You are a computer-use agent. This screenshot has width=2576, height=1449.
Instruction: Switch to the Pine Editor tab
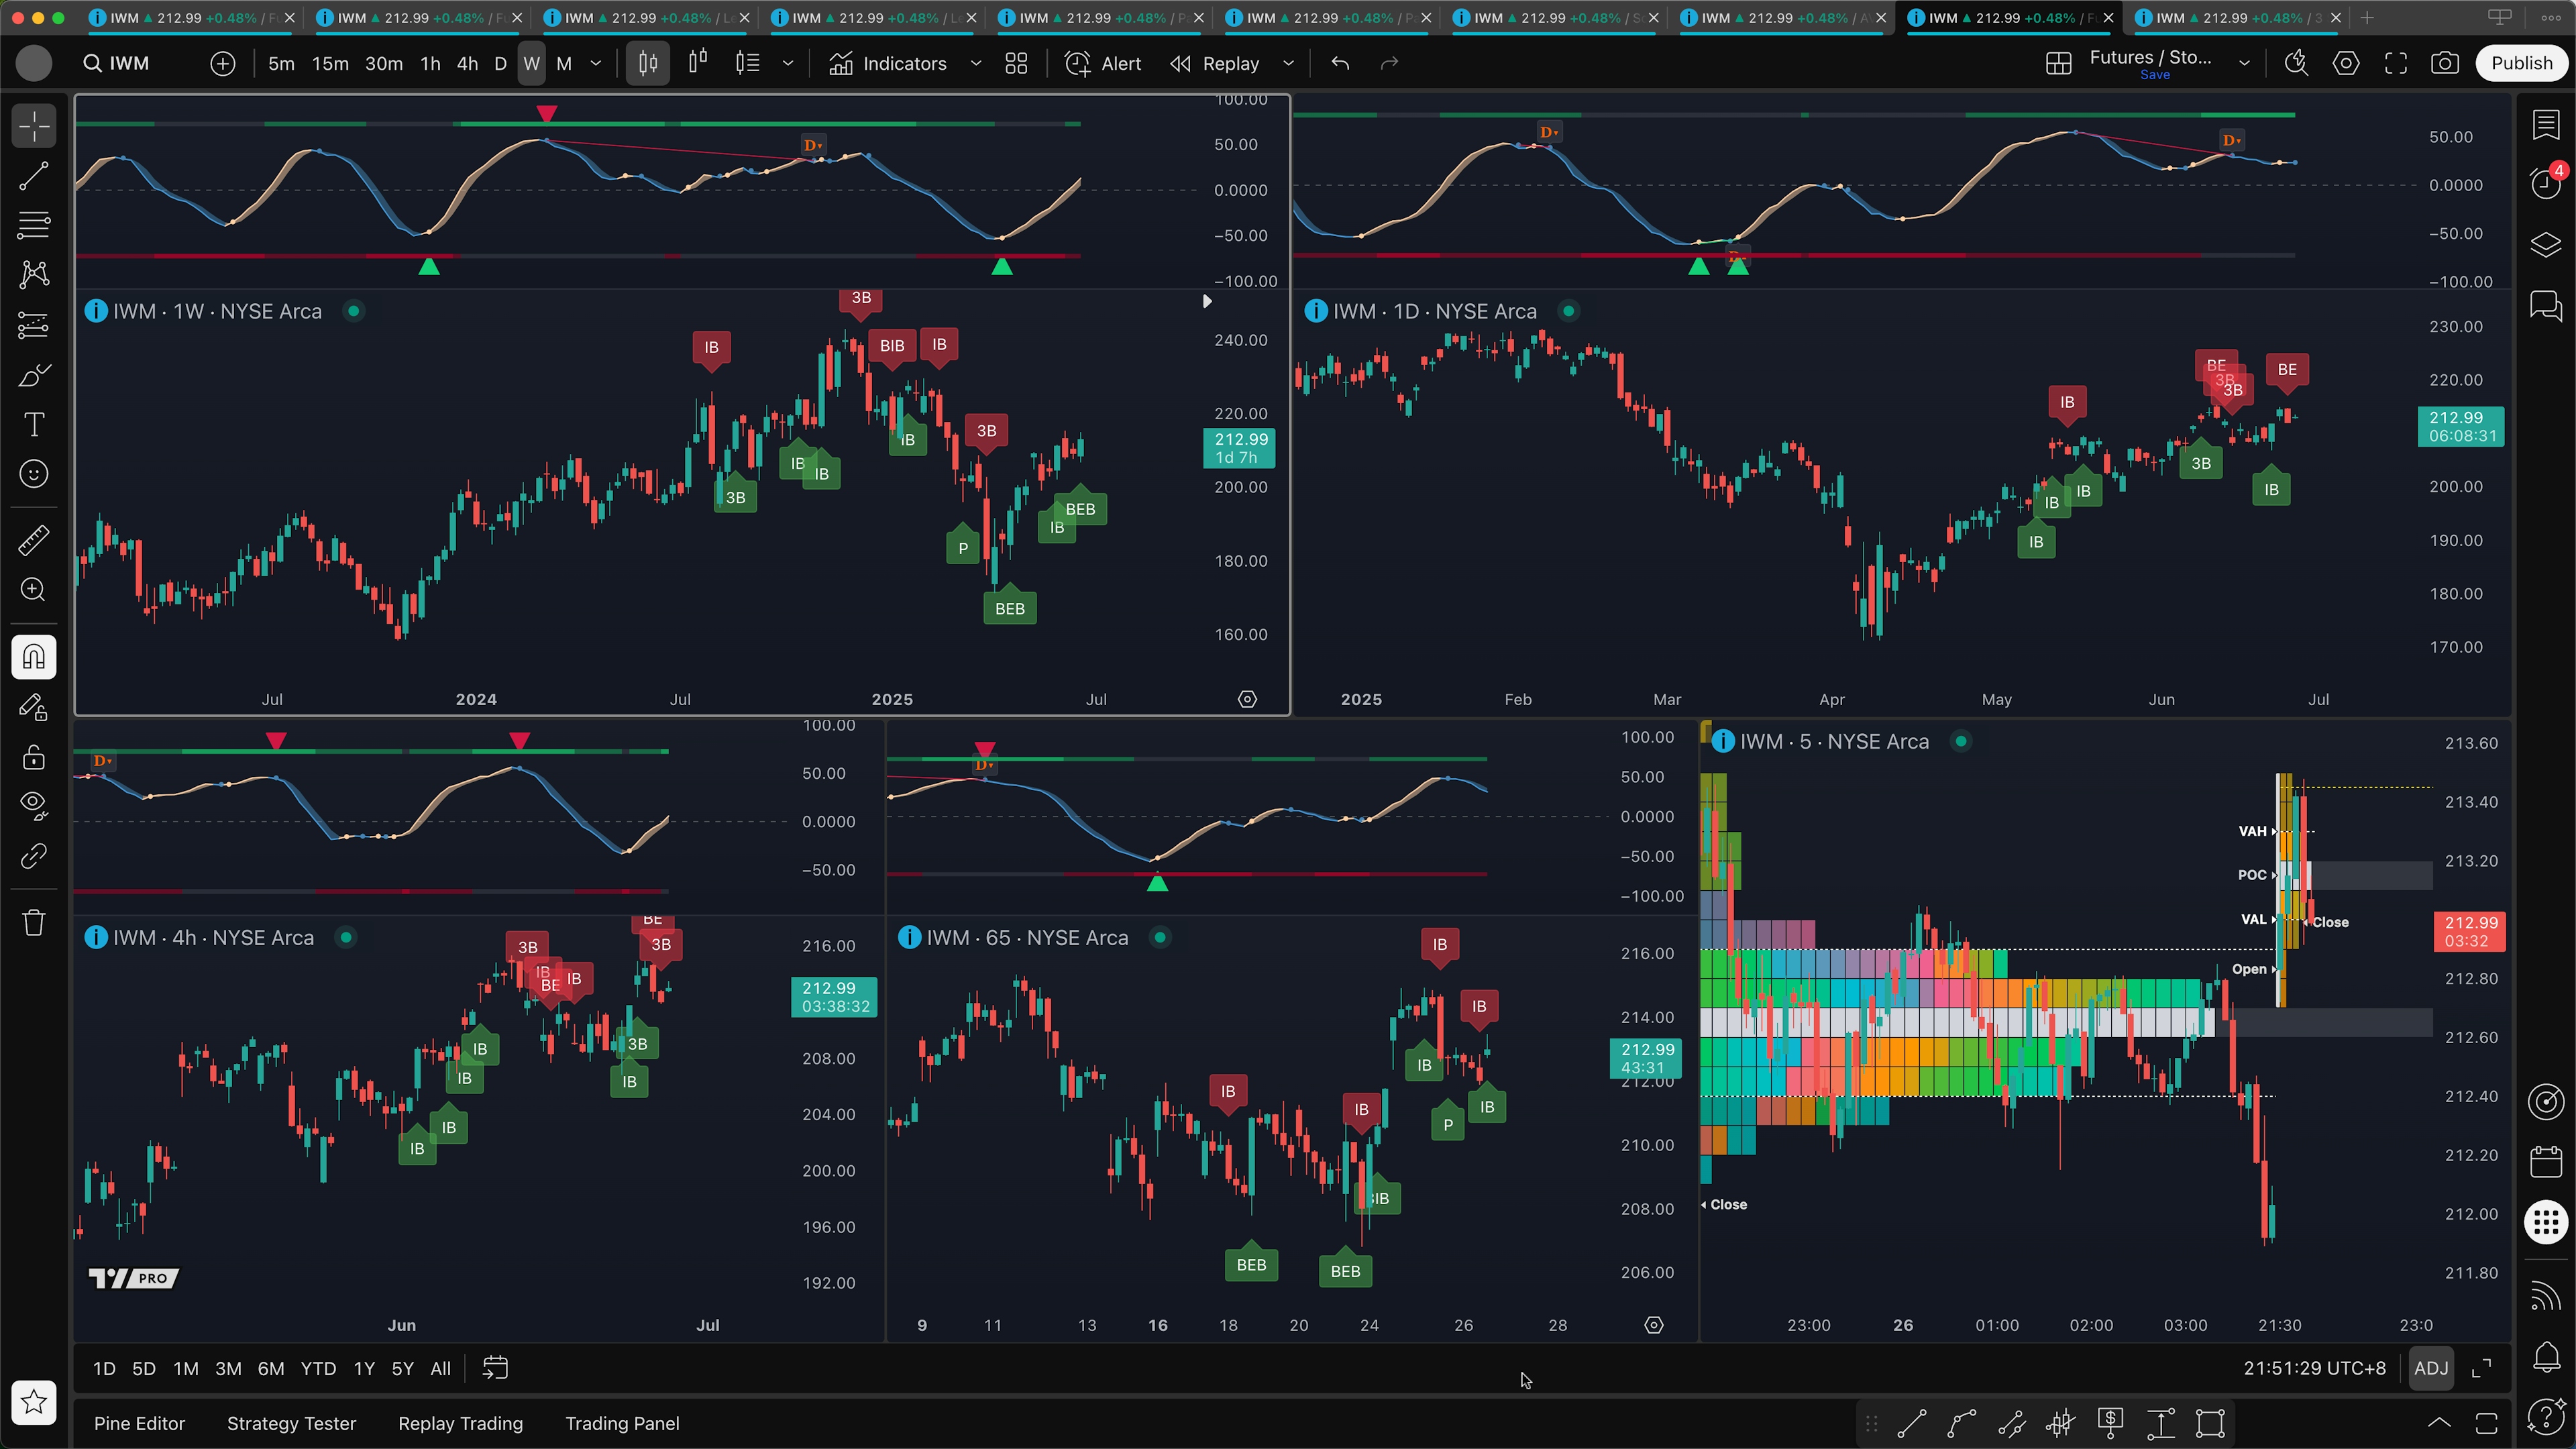click(139, 1423)
